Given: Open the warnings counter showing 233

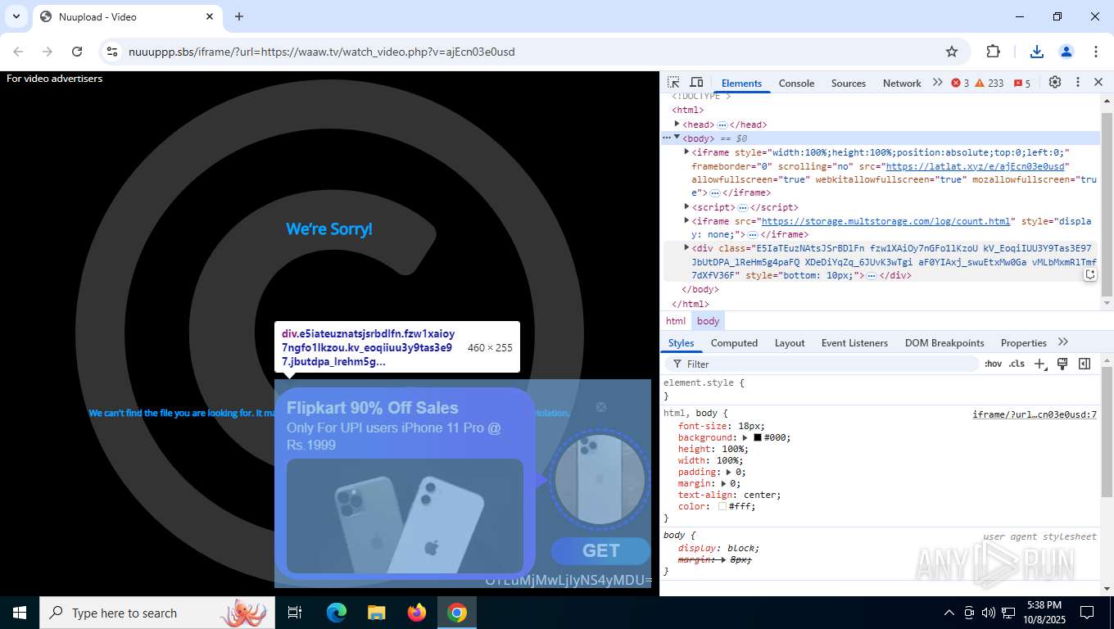Looking at the screenshot, I should (989, 83).
